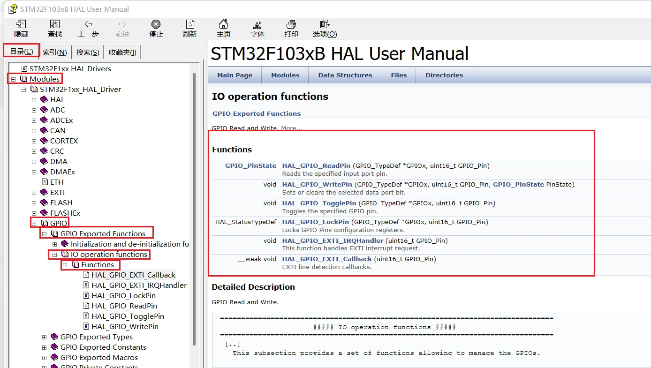
Task: Open the HAL_GPIO_EXTI_Callback function link
Action: (327, 259)
